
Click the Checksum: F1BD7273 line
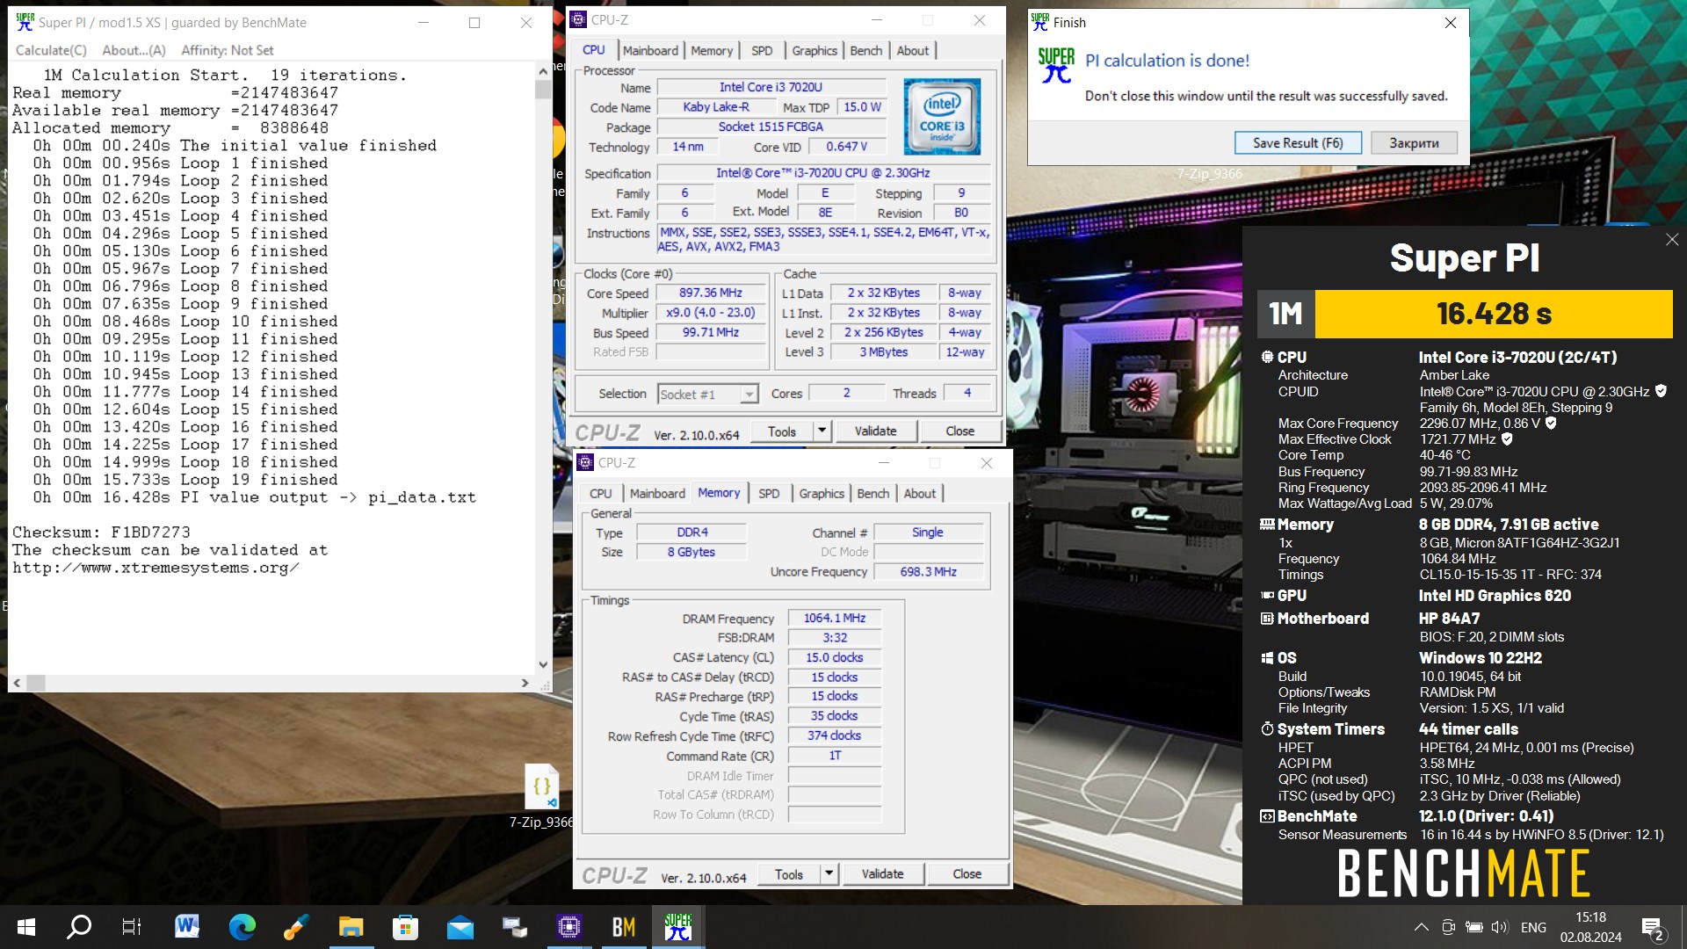click(101, 532)
